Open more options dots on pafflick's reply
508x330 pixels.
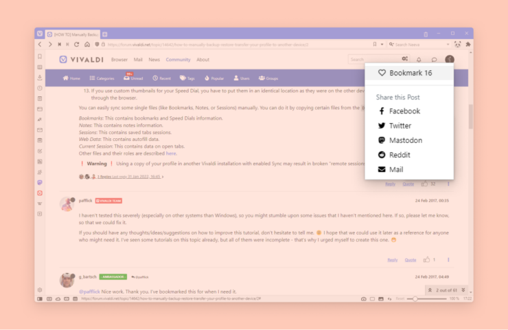[x=448, y=260]
